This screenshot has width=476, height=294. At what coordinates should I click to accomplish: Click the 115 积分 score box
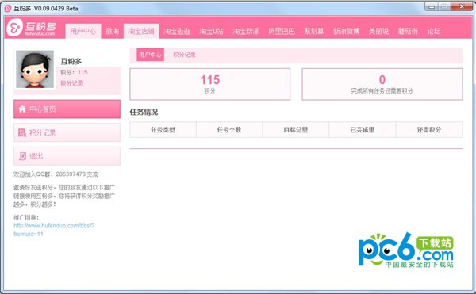click(x=210, y=84)
